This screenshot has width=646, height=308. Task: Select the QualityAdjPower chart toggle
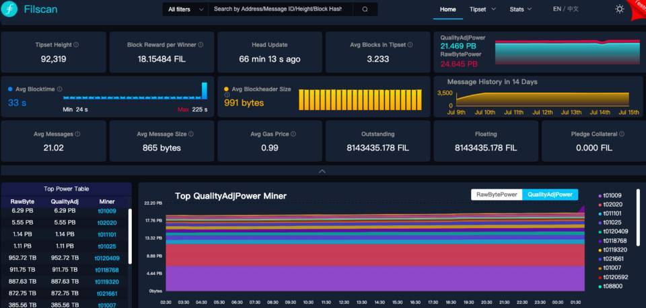(550, 195)
